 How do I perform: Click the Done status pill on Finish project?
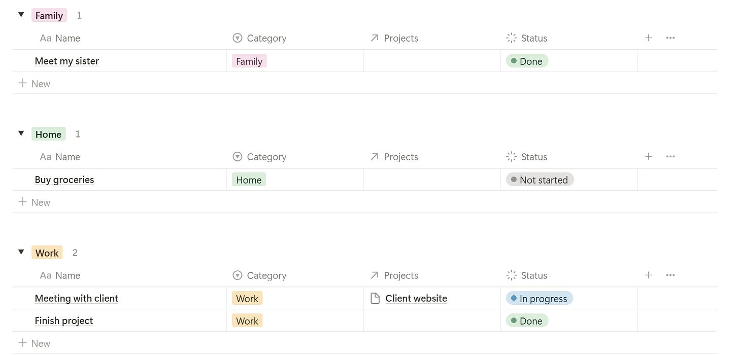coord(527,321)
